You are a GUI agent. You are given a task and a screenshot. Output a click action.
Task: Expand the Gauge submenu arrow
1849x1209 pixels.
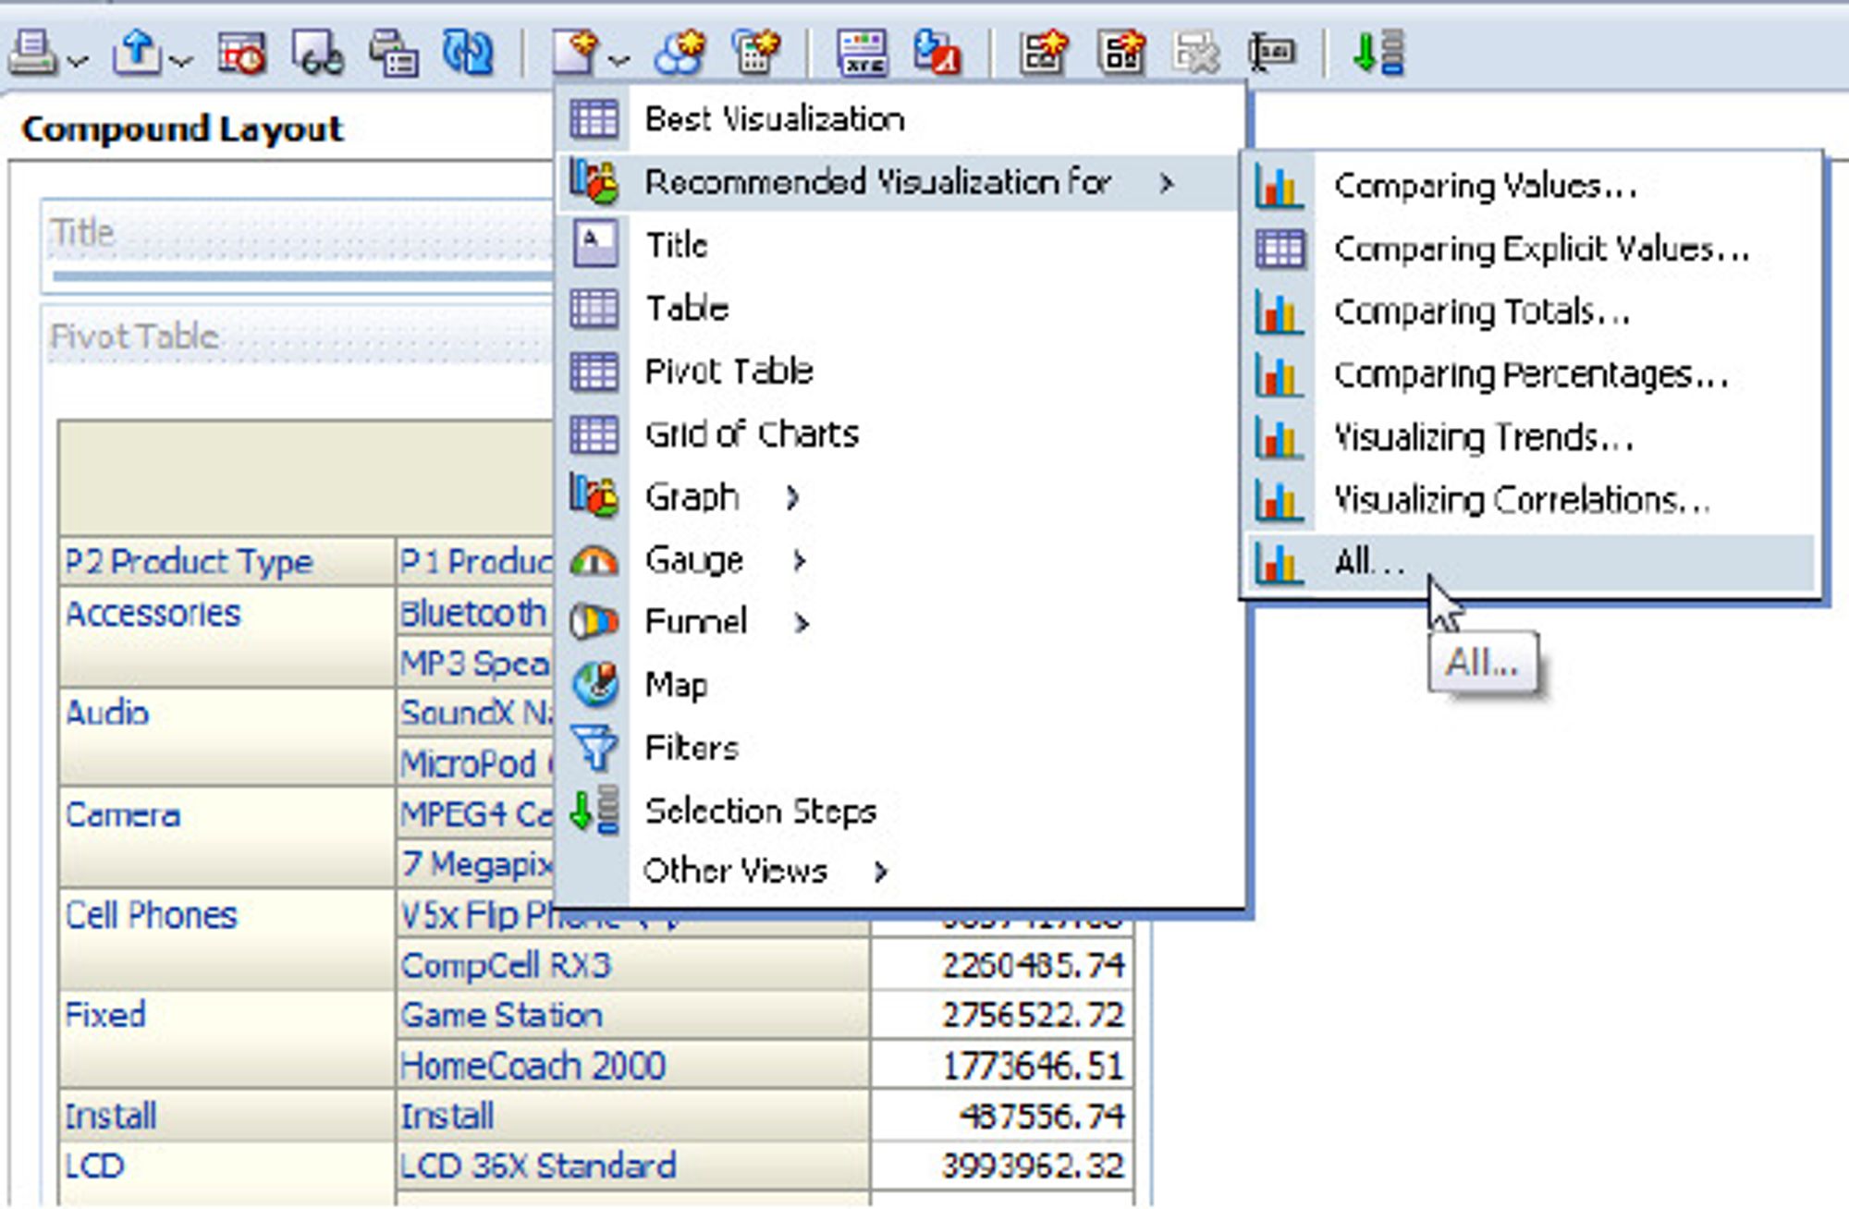(800, 561)
